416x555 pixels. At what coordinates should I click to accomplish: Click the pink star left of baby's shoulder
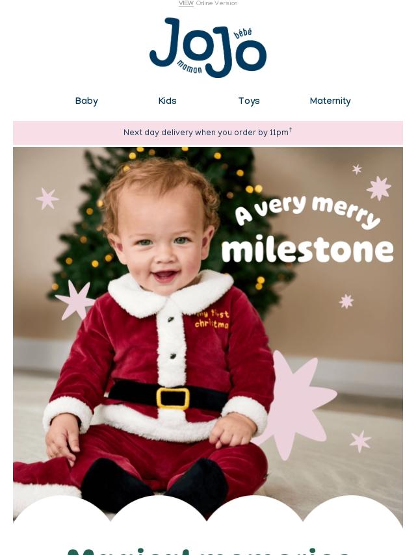(x=75, y=300)
